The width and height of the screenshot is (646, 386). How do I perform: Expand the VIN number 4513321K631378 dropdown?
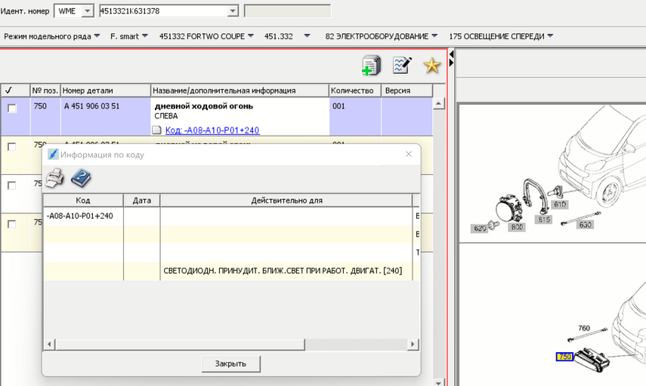pyautogui.click(x=233, y=11)
